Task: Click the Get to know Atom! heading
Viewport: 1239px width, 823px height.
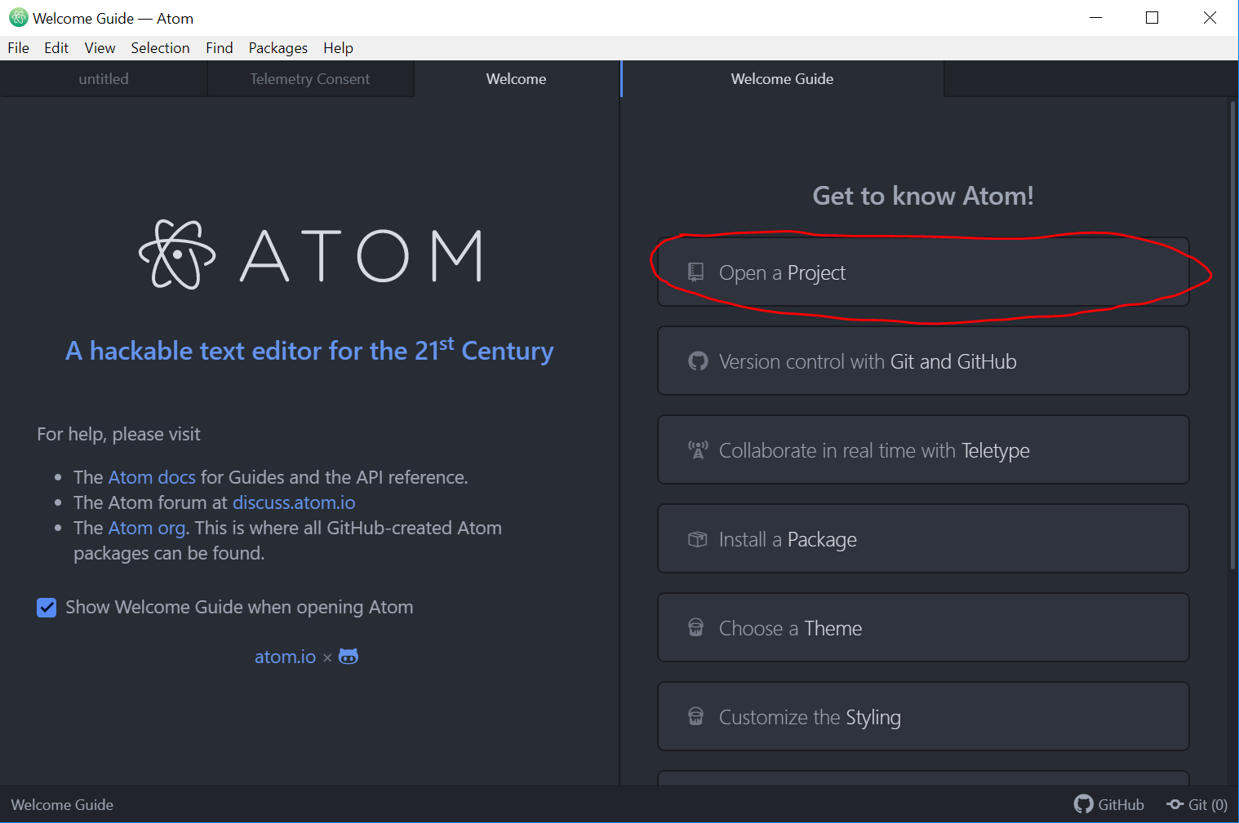Action: tap(923, 196)
